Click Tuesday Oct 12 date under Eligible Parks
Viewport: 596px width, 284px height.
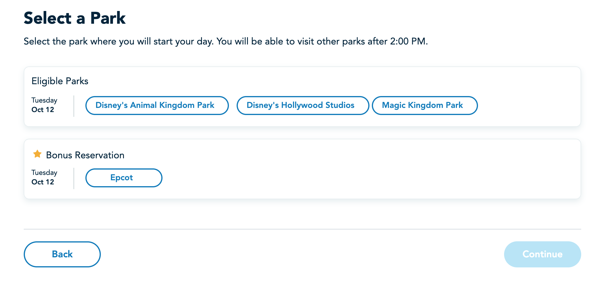[44, 105]
